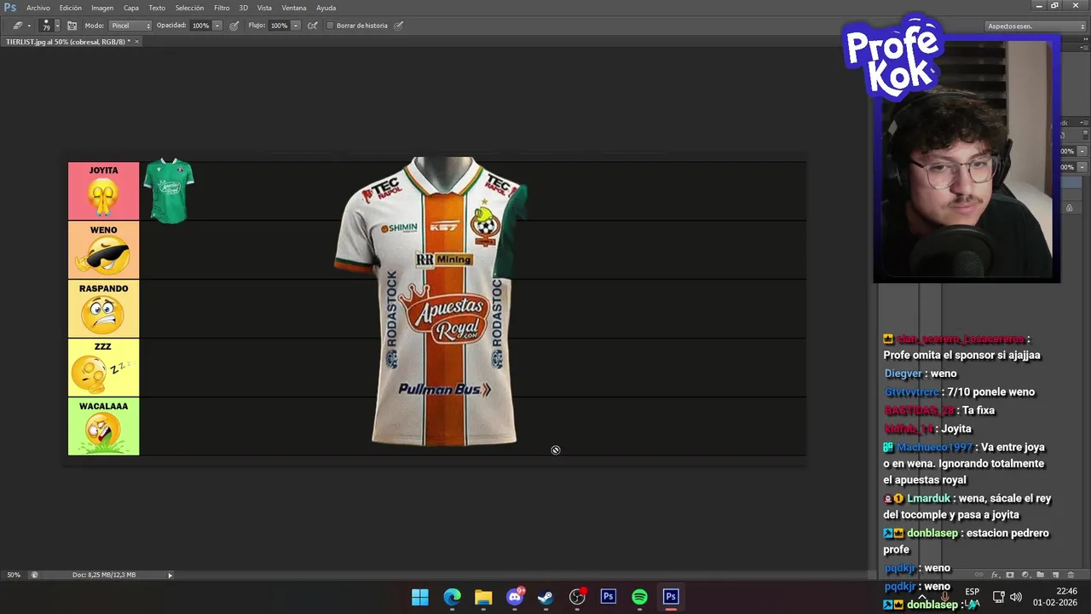Toggle pressure for size icon
Screen dimensions: 1091x614
(398, 26)
